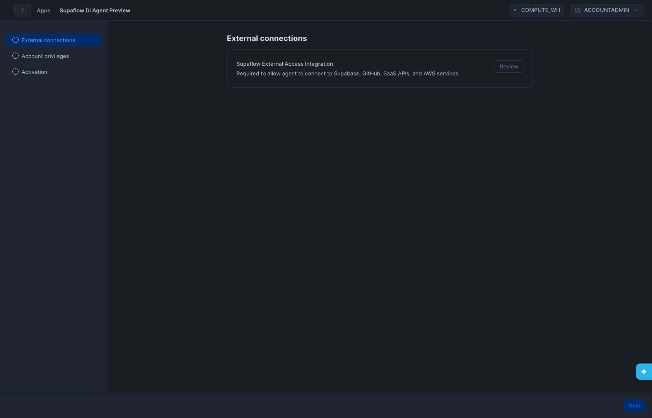The height and width of the screenshot is (418, 652).
Task: Navigate to Apps in the breadcrumb
Action: coord(43,10)
